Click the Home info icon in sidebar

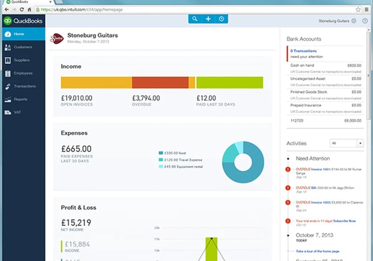coord(8,34)
